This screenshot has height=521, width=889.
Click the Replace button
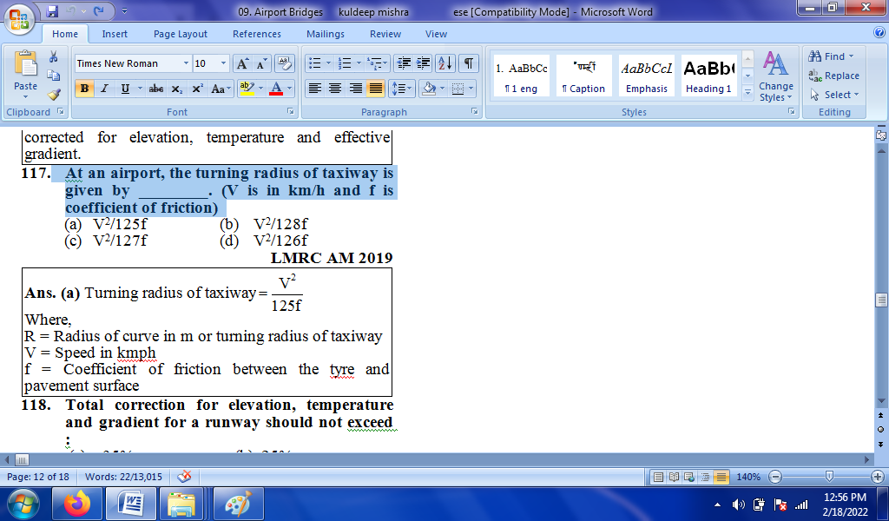[x=834, y=76]
